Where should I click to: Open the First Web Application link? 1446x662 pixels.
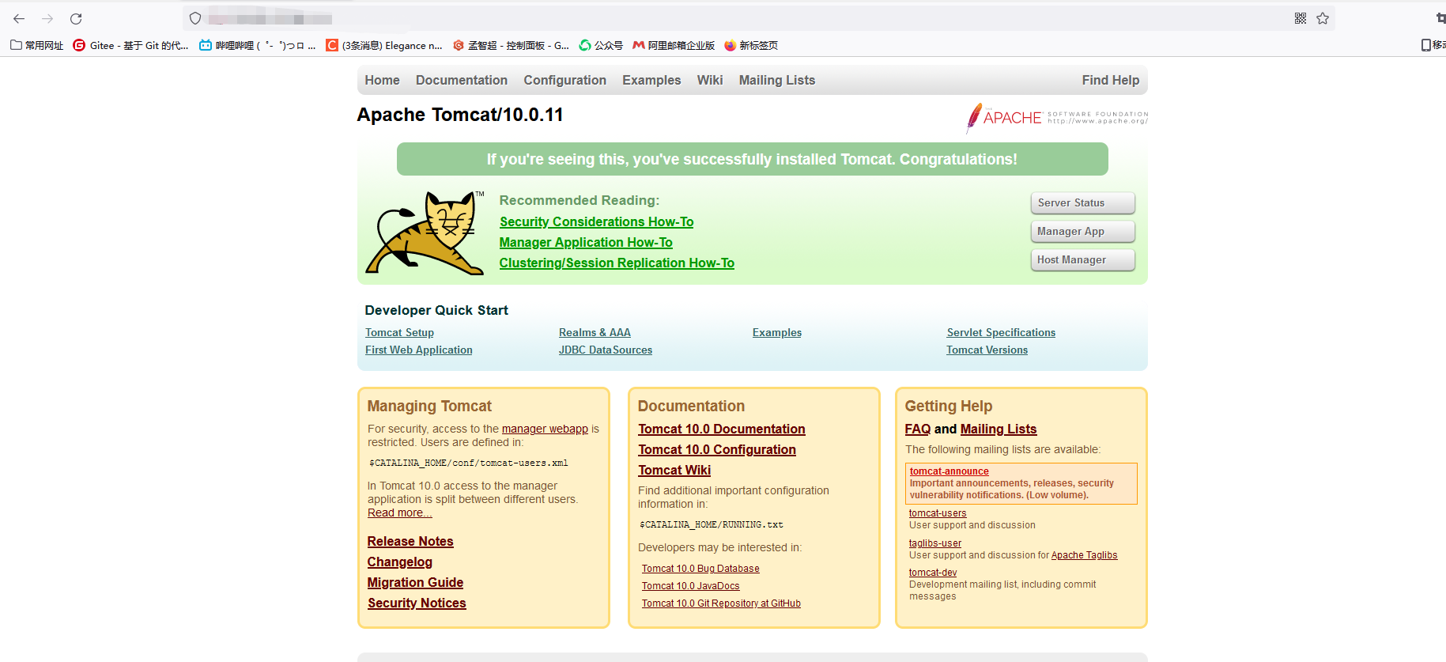click(x=419, y=350)
